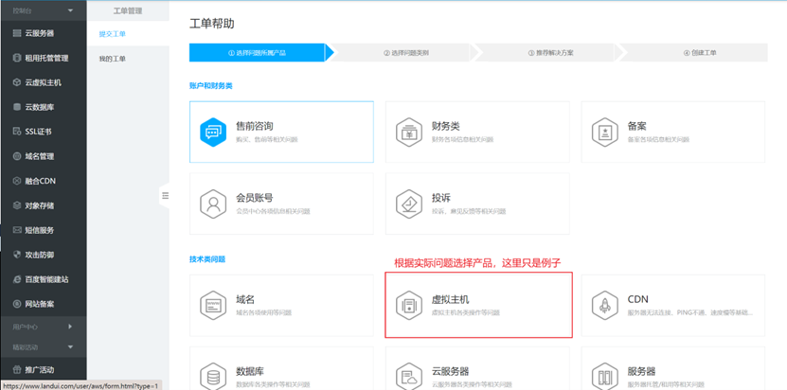Click the CDN rocket icon
The height and width of the screenshot is (390, 787).
pos(604,305)
